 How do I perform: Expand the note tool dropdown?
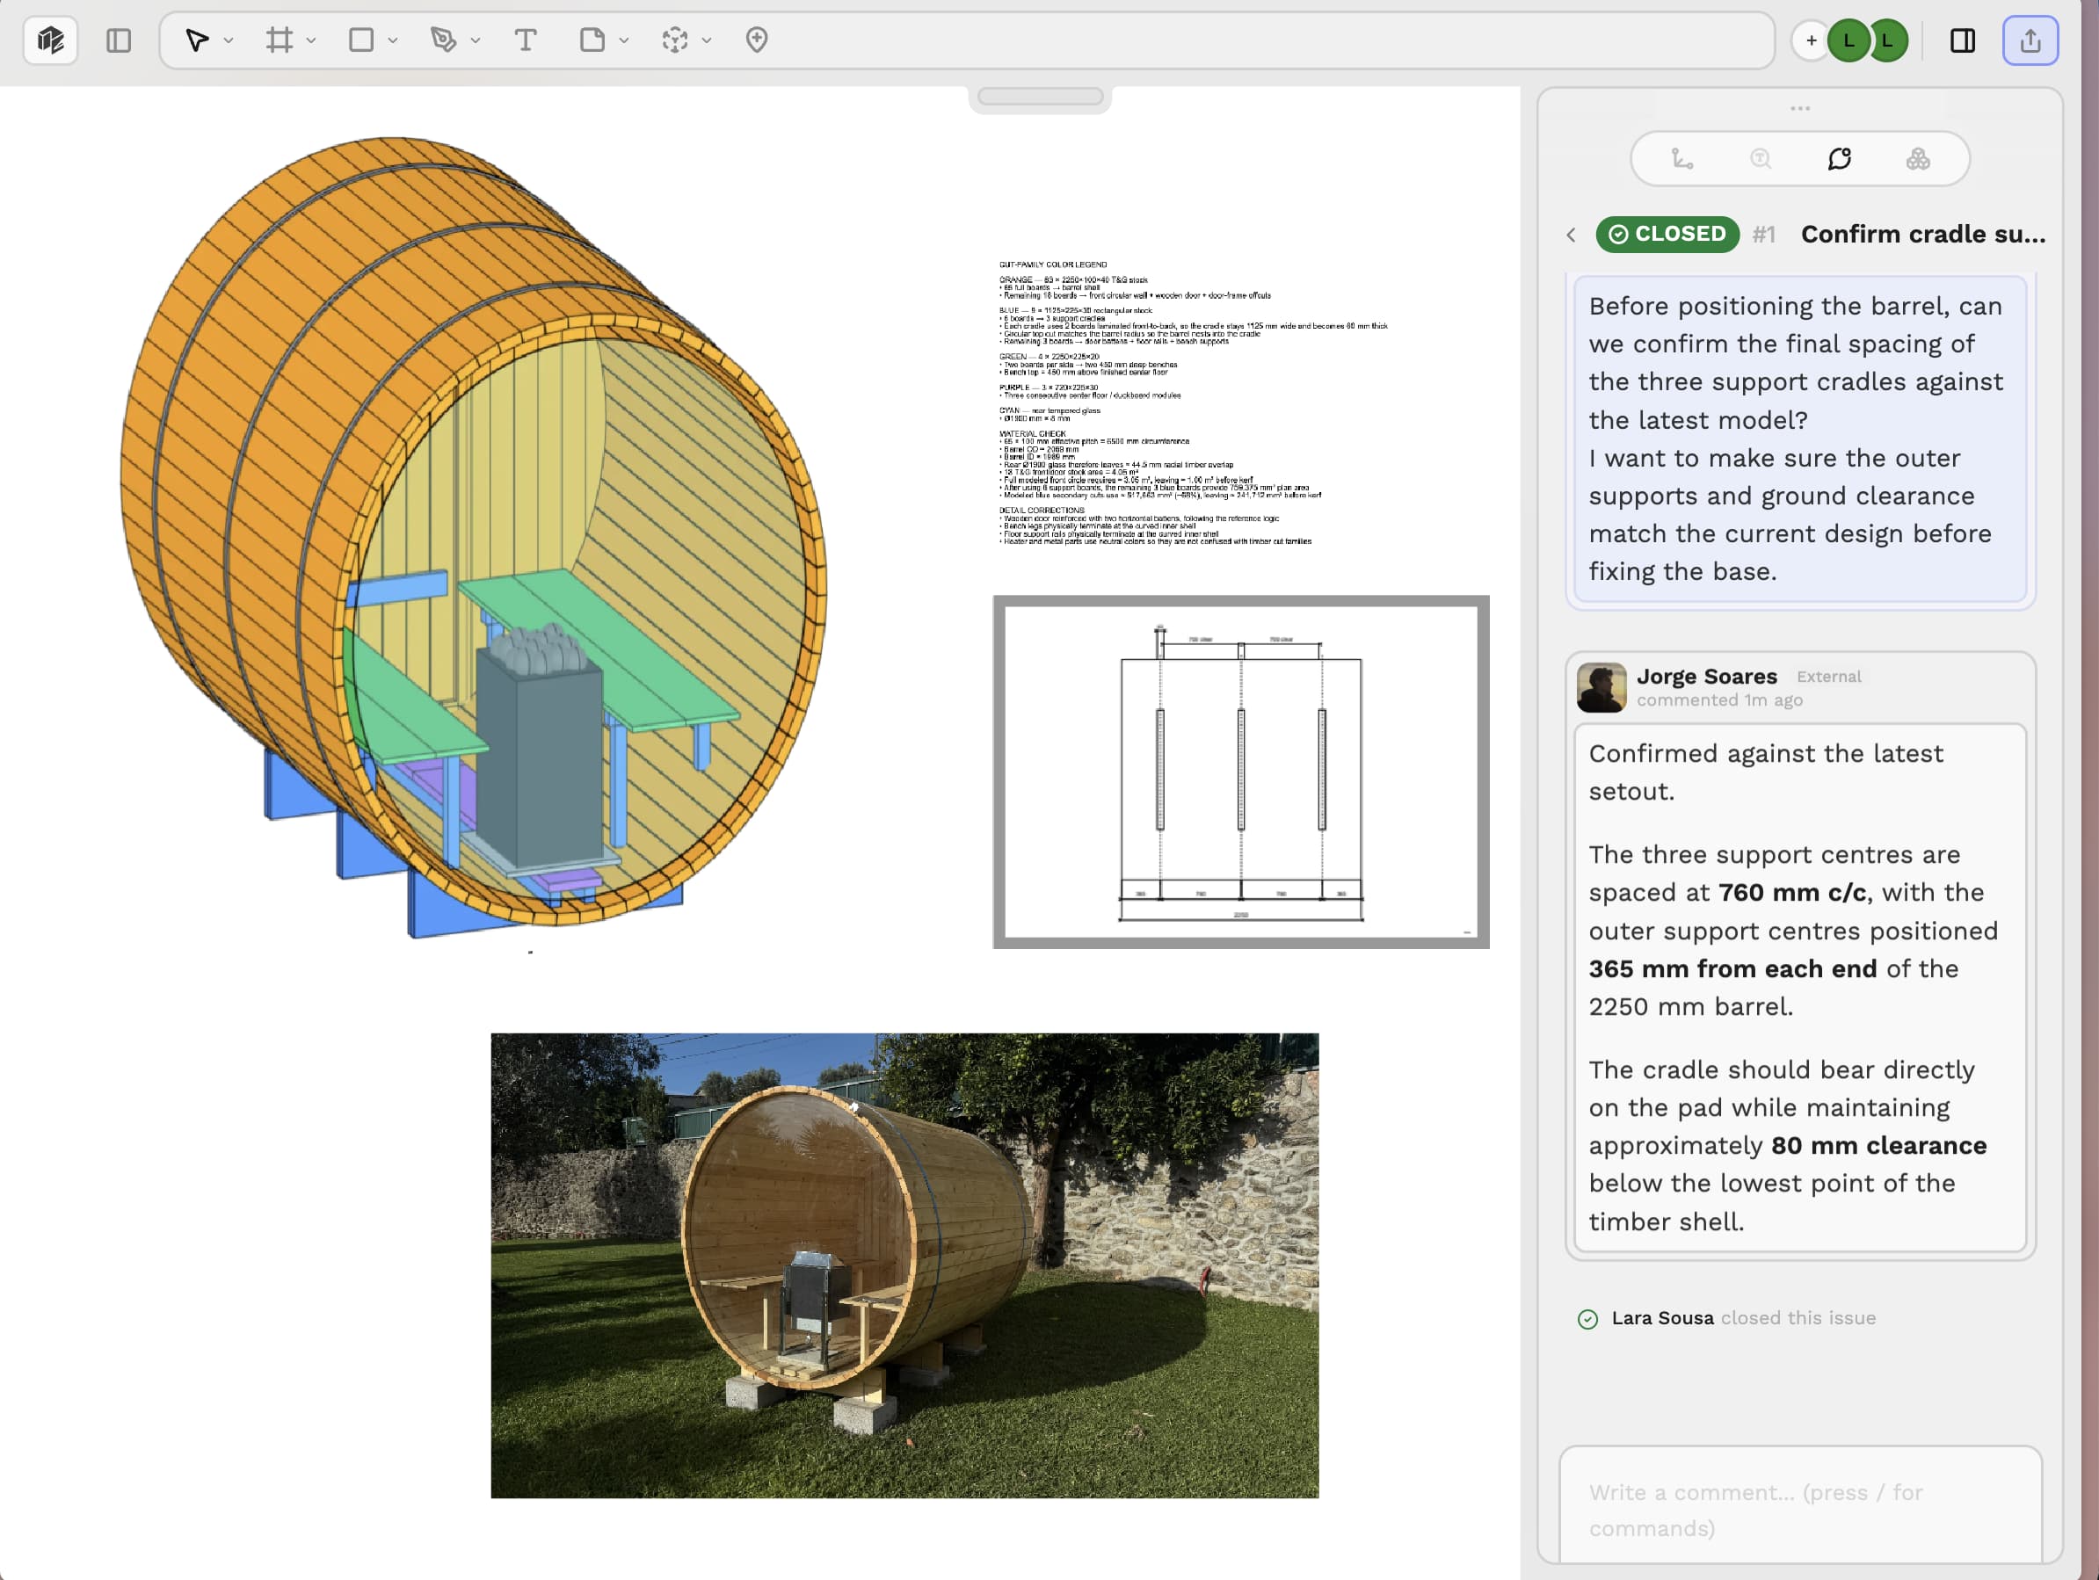tap(623, 40)
